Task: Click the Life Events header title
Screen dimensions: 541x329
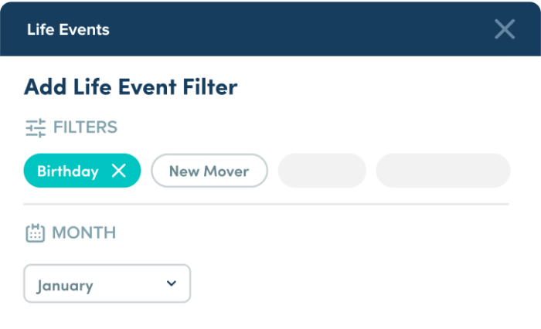Action: [68, 30]
